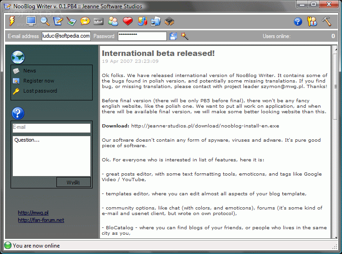Click the user profile figures icon
Image resolution: width=342 pixels, height=254 pixels.
pos(312,22)
